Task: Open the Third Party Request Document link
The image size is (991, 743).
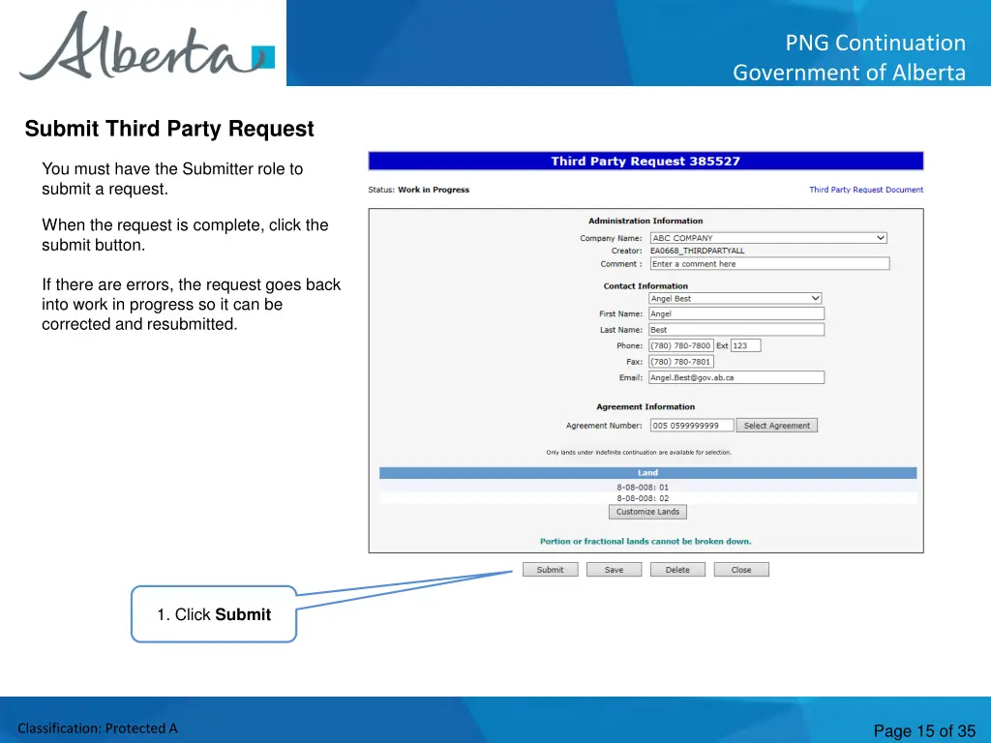Action: 866,190
